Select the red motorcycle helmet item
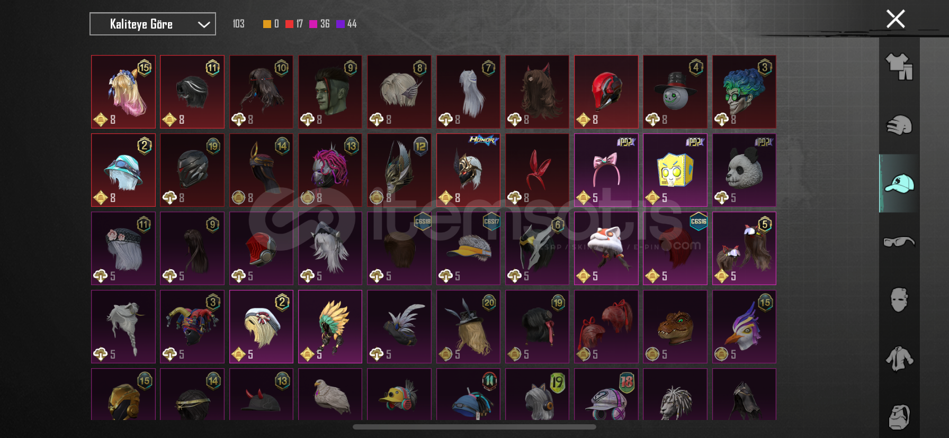949x438 pixels. coord(606,92)
